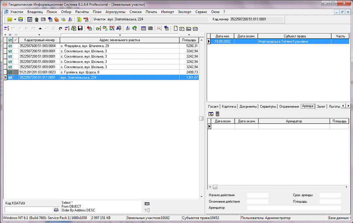This screenshot has width=353, height=223.
Task: Click the blue database book toolbar icon
Action: [20, 20]
